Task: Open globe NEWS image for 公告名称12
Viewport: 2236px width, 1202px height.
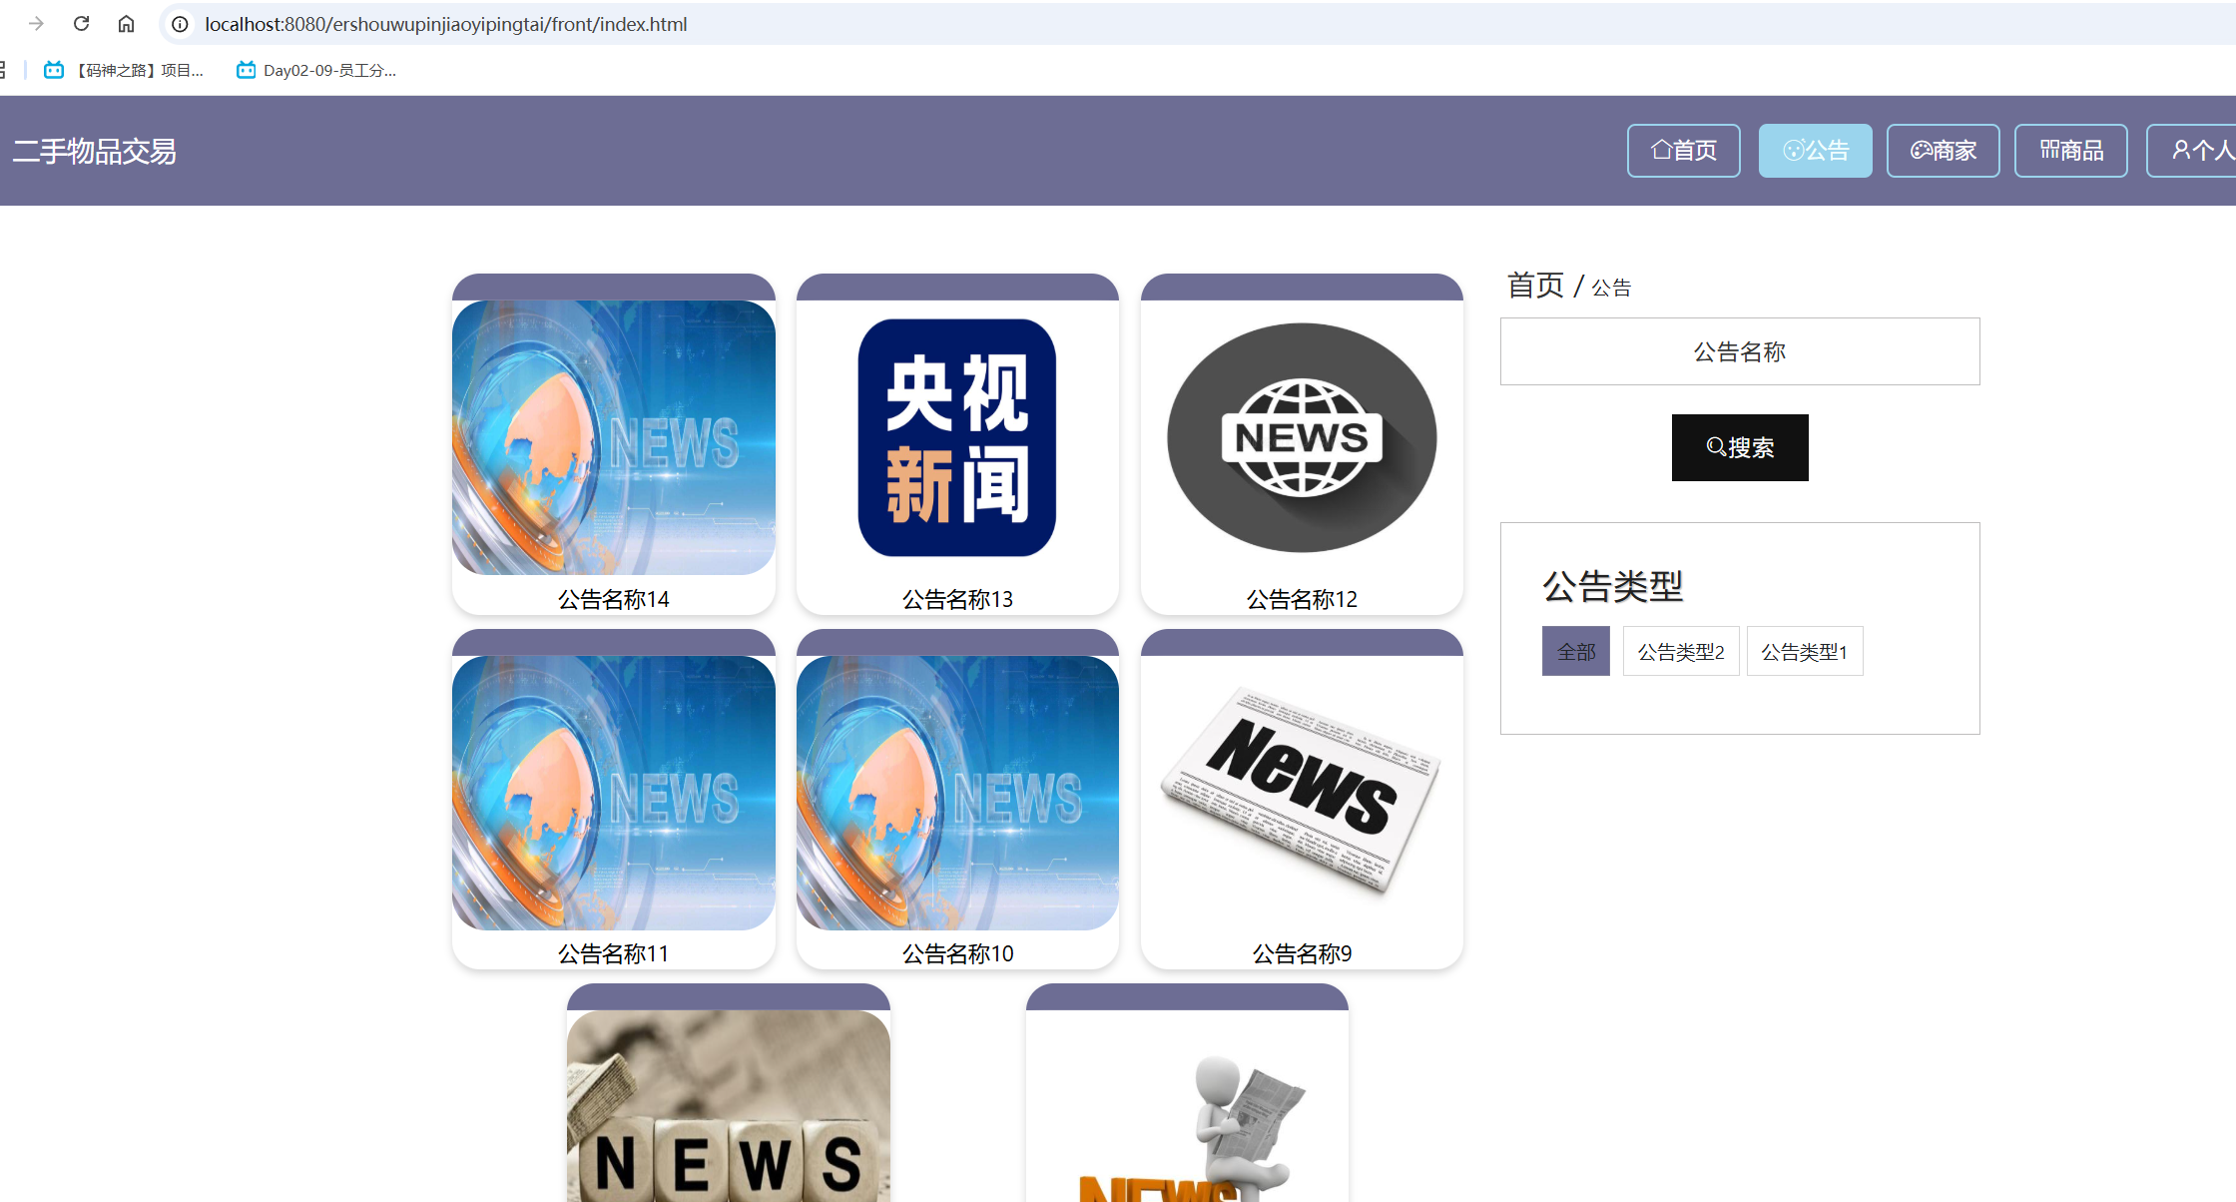Action: [1302, 437]
